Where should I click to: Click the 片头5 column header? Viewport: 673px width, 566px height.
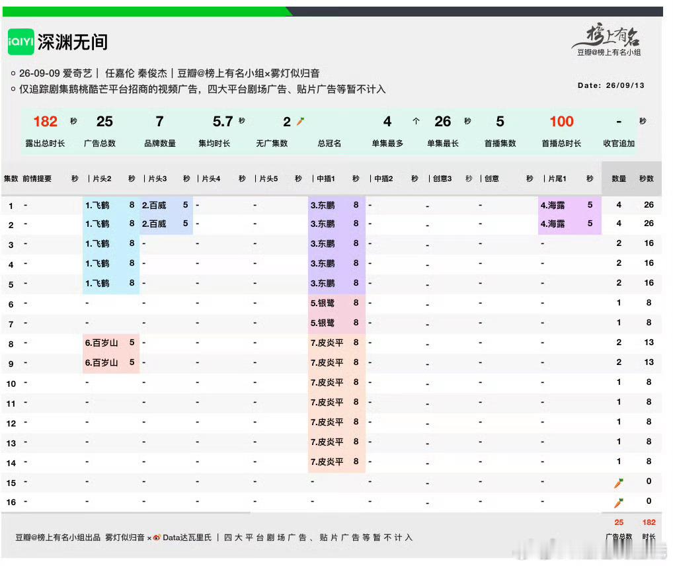coord(268,179)
